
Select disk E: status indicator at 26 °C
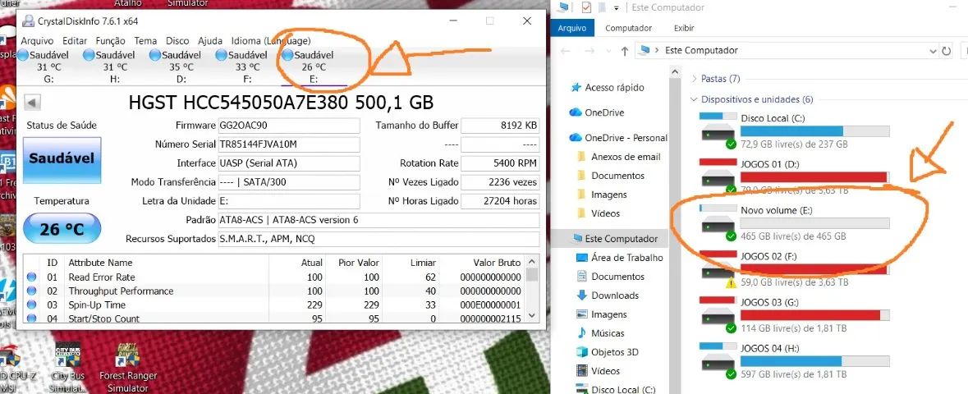pos(309,66)
